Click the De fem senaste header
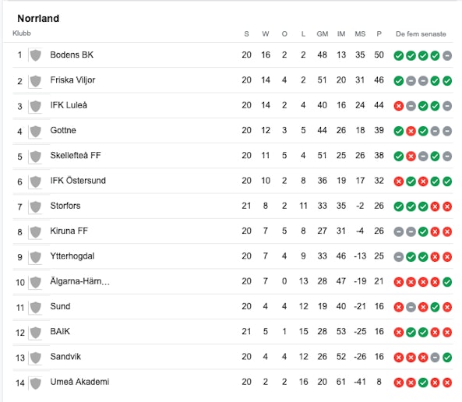 pos(421,34)
